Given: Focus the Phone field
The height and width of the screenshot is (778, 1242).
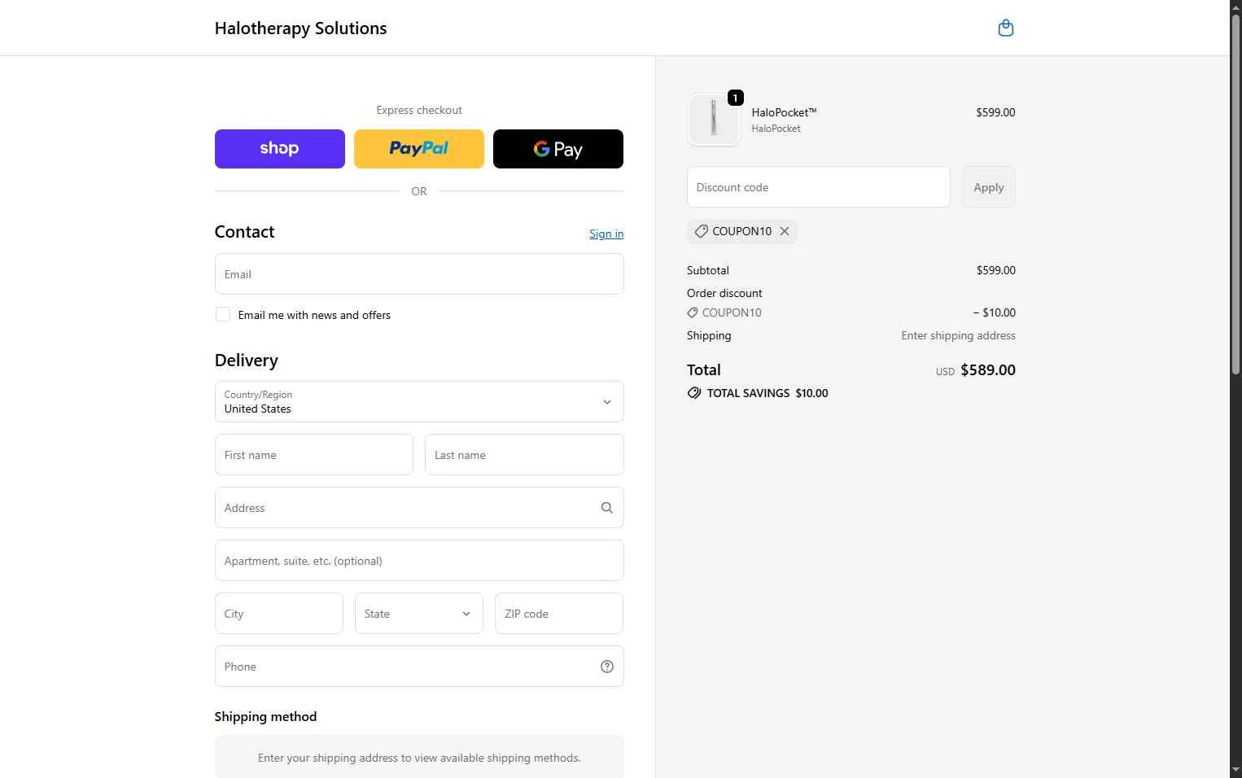Looking at the screenshot, I should point(419,666).
